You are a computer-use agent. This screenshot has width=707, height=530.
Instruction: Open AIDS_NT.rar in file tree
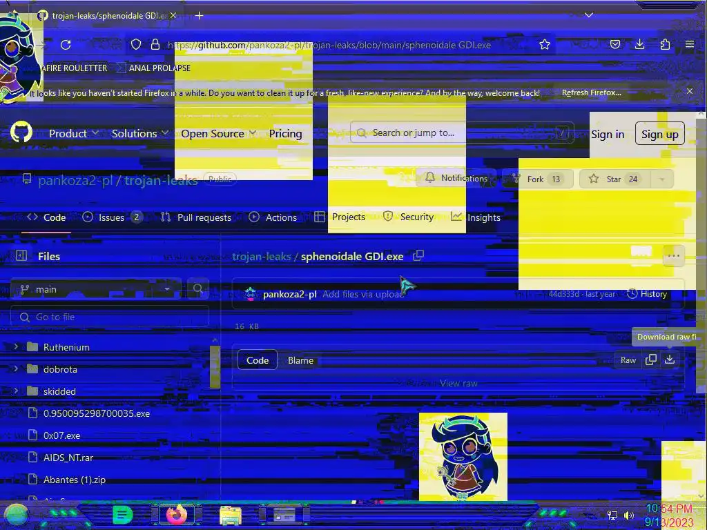pos(68,458)
